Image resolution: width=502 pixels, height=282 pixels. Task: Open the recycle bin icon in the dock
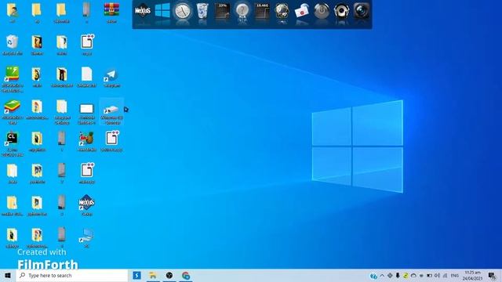pos(202,11)
